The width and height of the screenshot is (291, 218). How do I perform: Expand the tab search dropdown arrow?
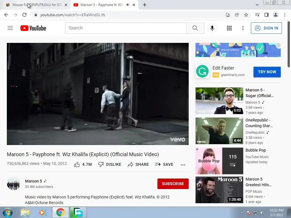(x=257, y=5)
